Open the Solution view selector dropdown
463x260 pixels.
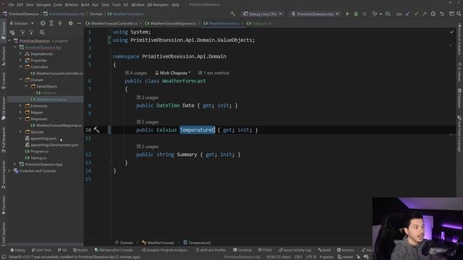[x=22, y=23]
